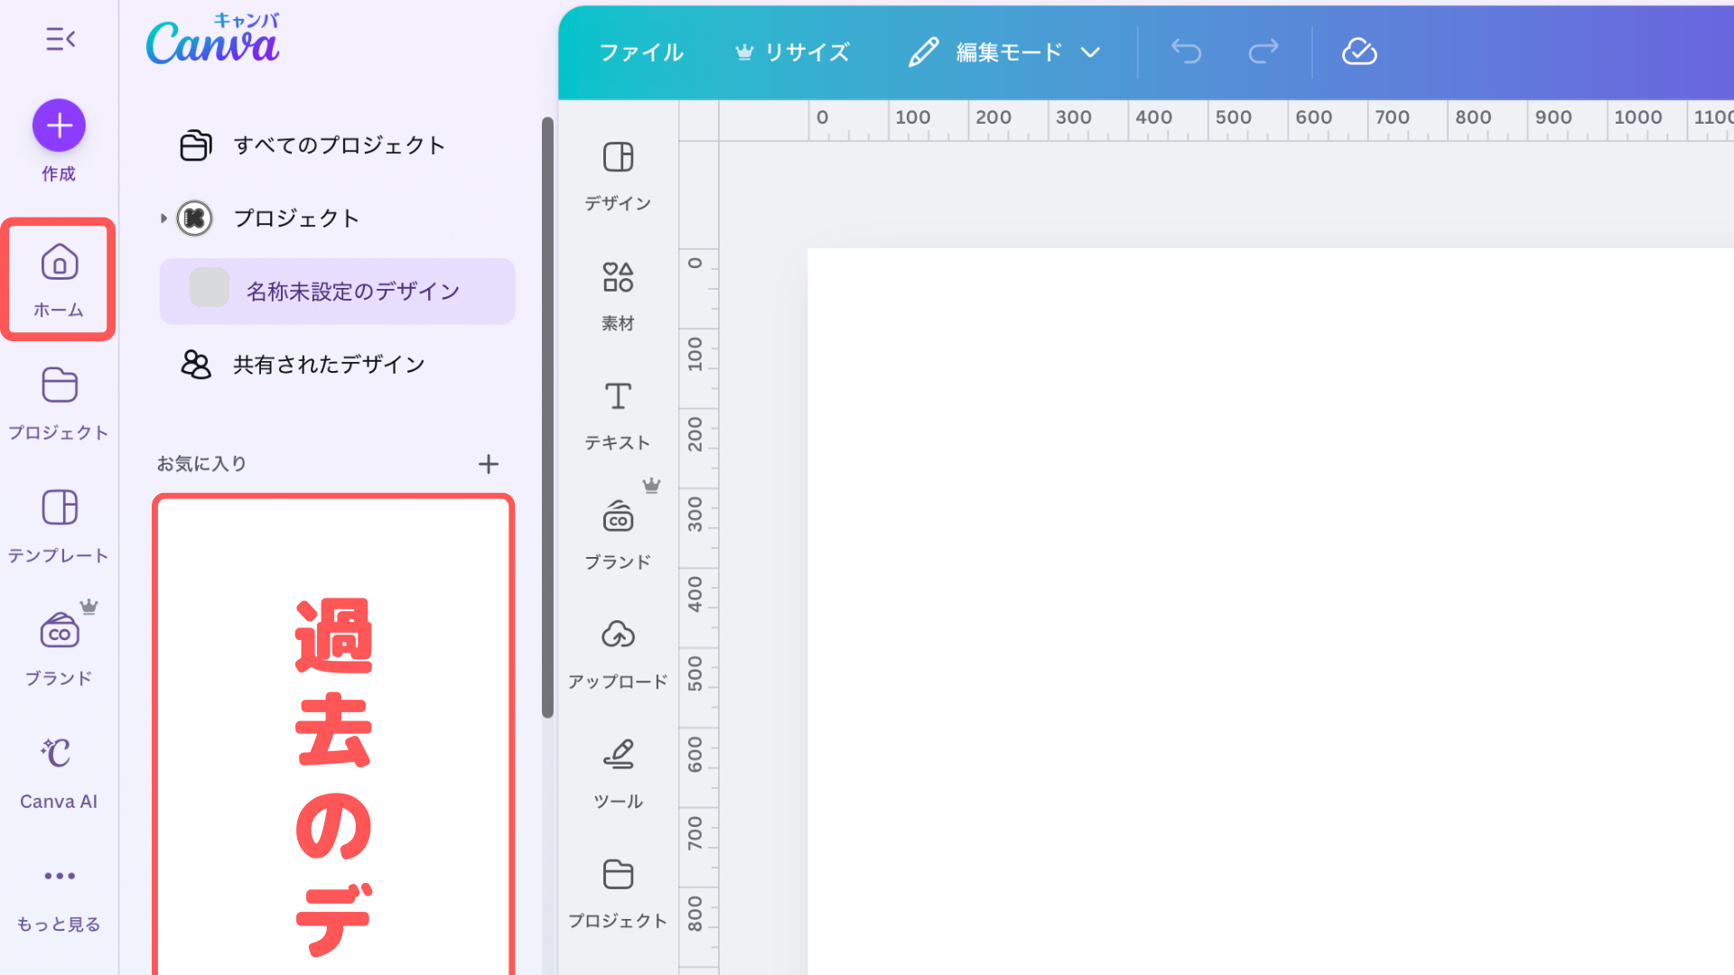Image resolution: width=1734 pixels, height=975 pixels.
Task: Open the 素材 elements panel
Action: pos(619,297)
